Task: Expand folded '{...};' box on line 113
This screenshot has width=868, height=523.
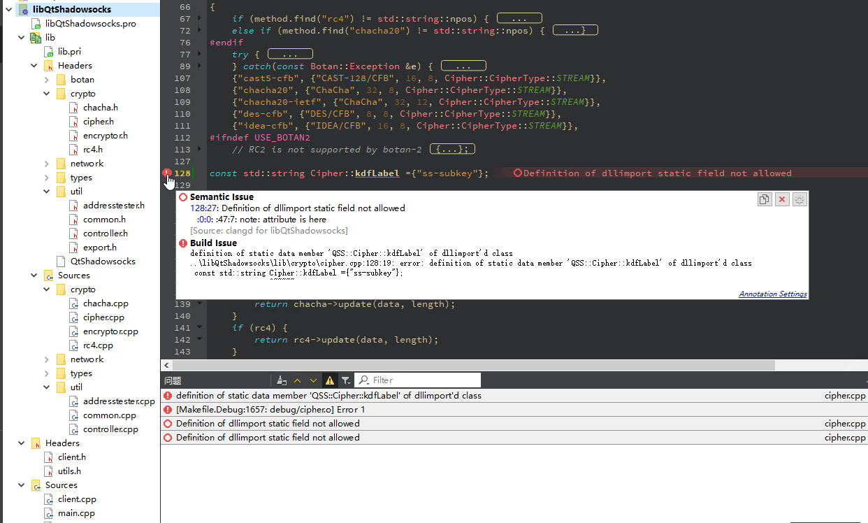Action: coord(452,150)
